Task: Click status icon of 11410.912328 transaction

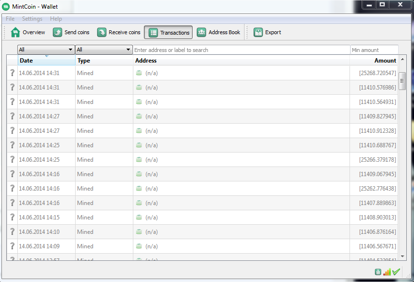Action: 12,131
